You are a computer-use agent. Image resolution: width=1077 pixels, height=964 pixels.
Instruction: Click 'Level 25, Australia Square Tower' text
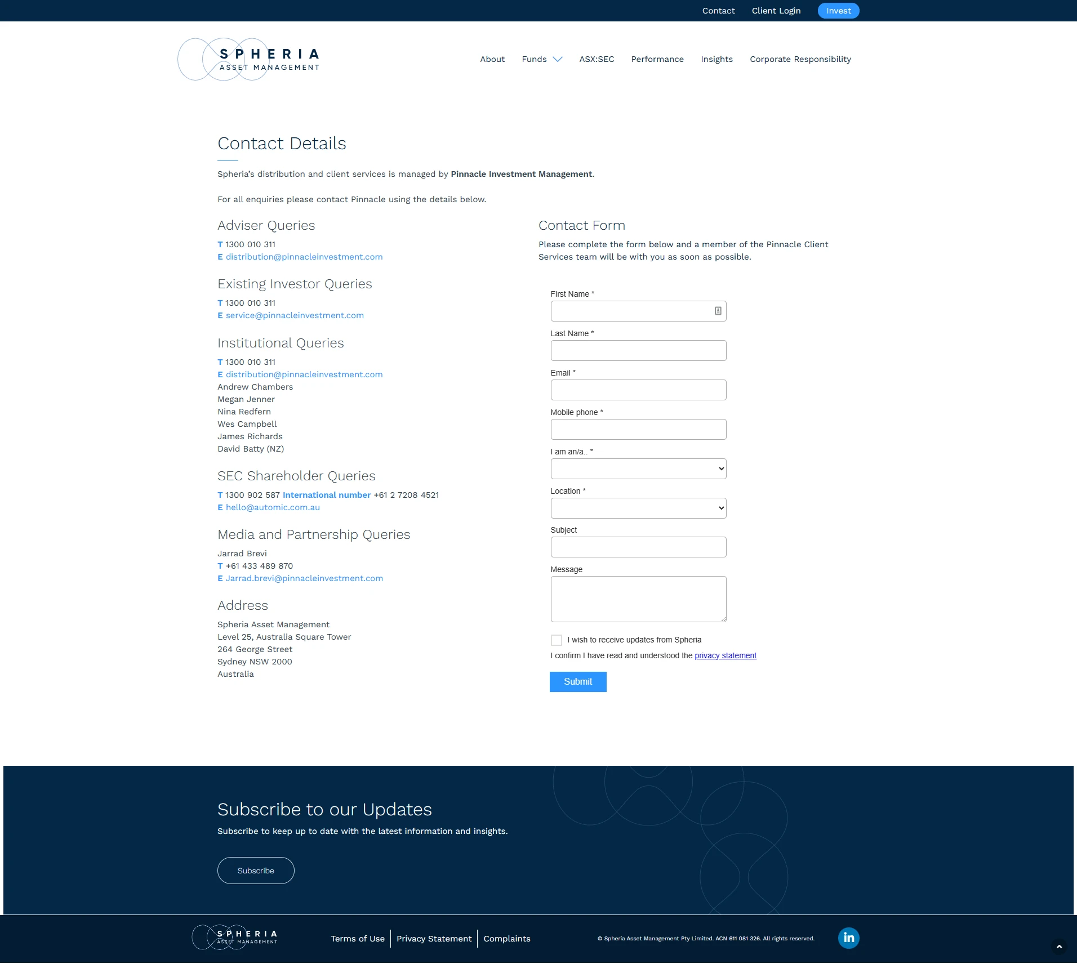[284, 637]
